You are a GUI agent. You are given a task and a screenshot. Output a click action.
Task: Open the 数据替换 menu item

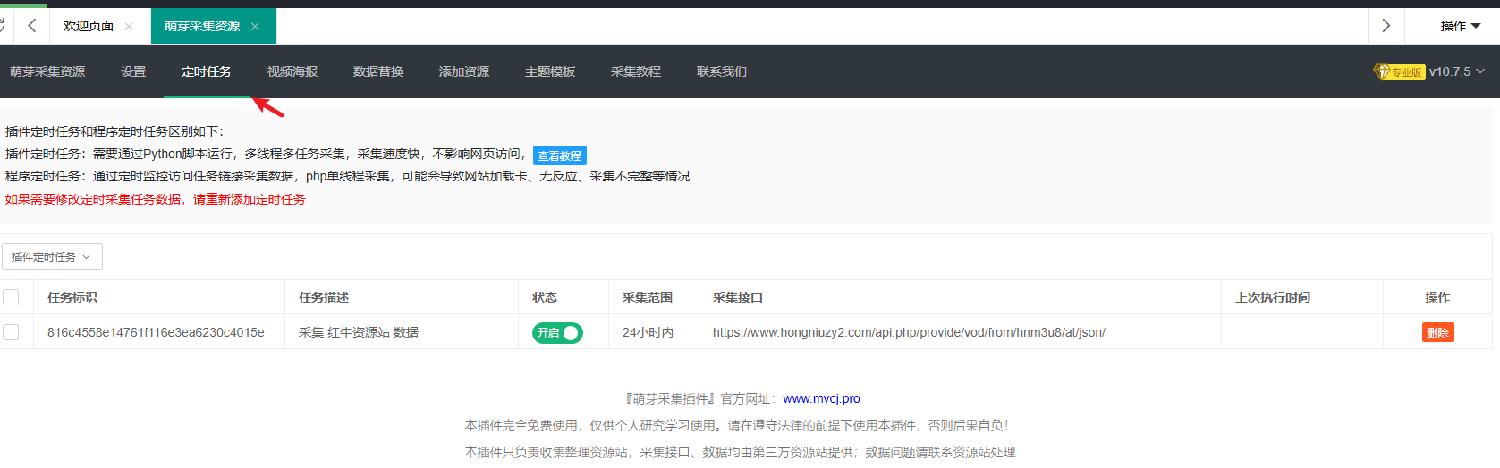(377, 71)
